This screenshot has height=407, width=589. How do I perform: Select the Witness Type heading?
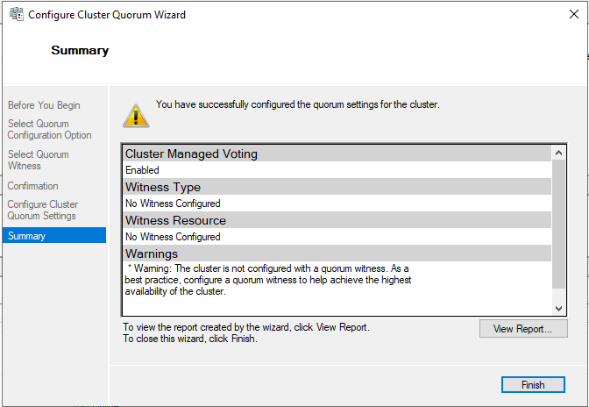[x=163, y=187]
